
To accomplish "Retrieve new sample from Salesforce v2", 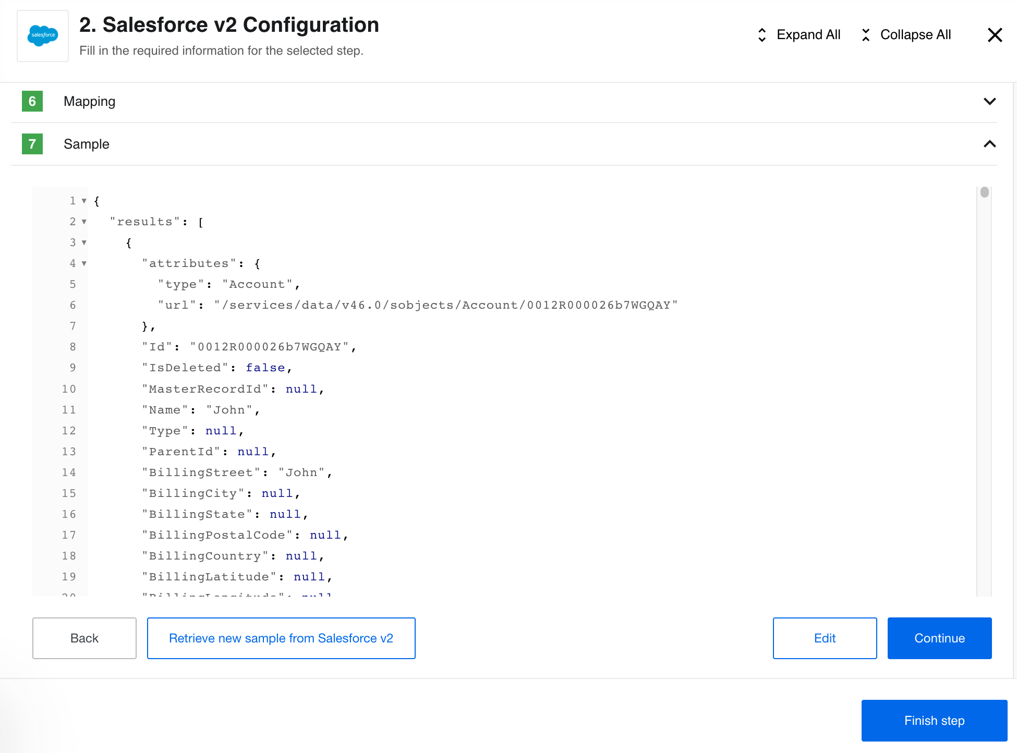I will pyautogui.click(x=281, y=638).
